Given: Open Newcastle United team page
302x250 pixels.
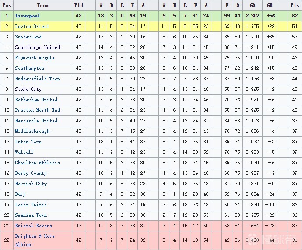Looking at the screenshot, I should coord(36,121).
